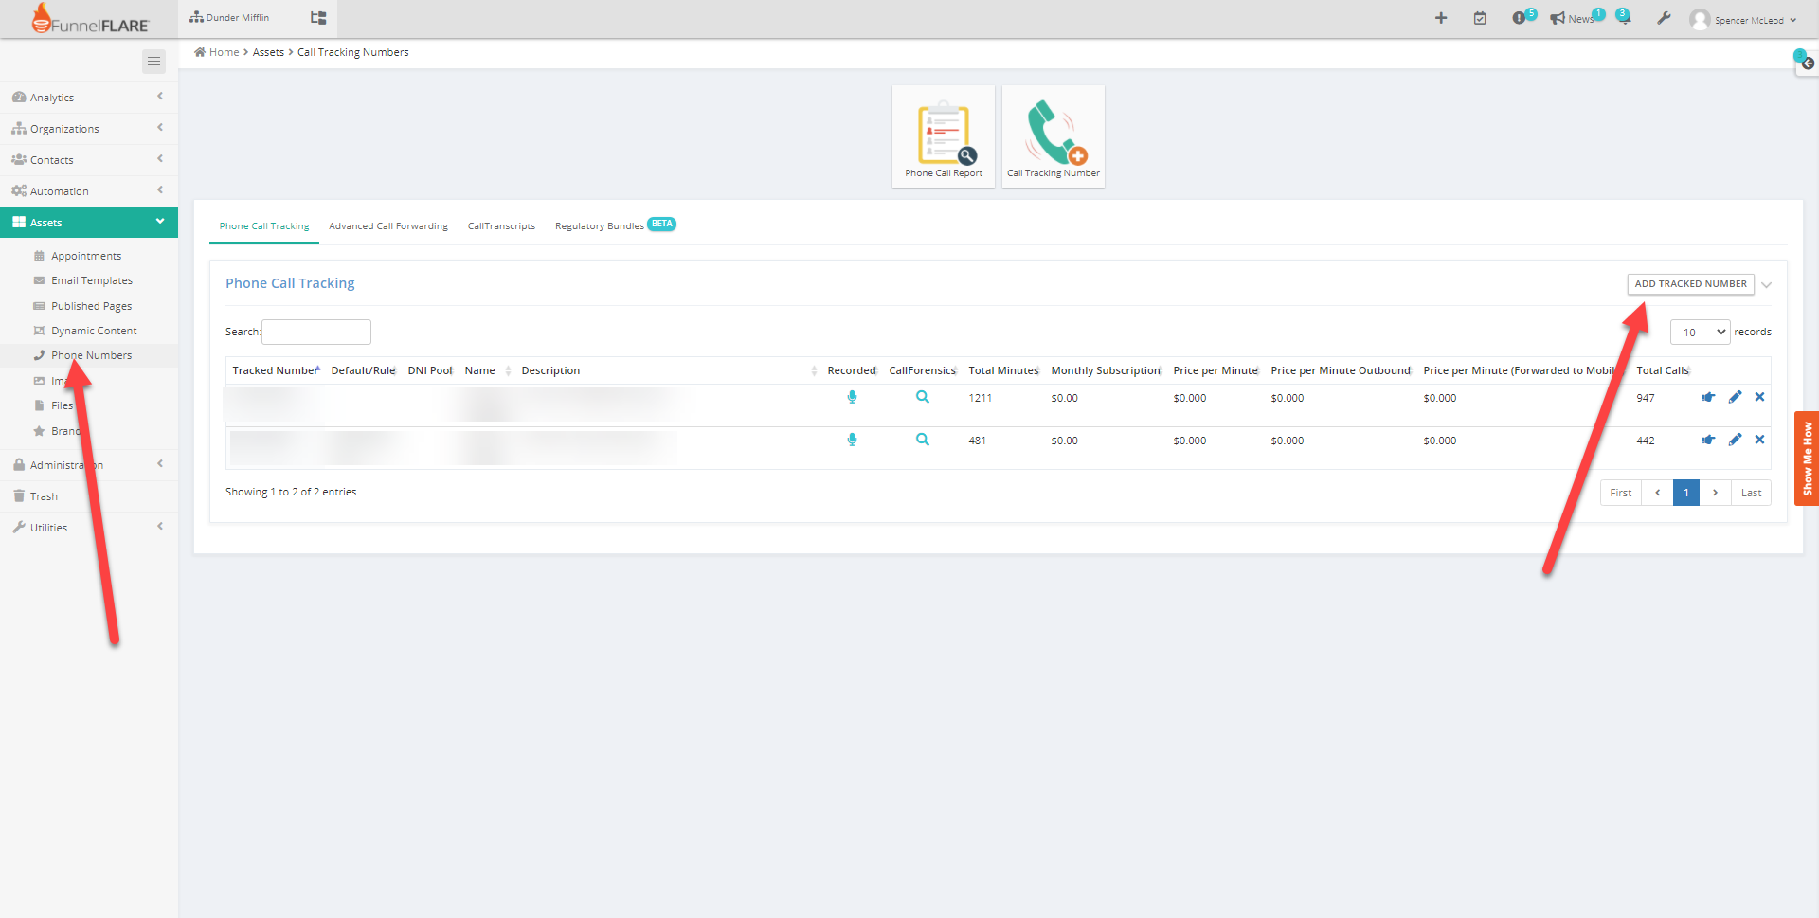Toggle the sidebar hamburger menu
This screenshot has width=1819, height=918.
[x=153, y=62]
